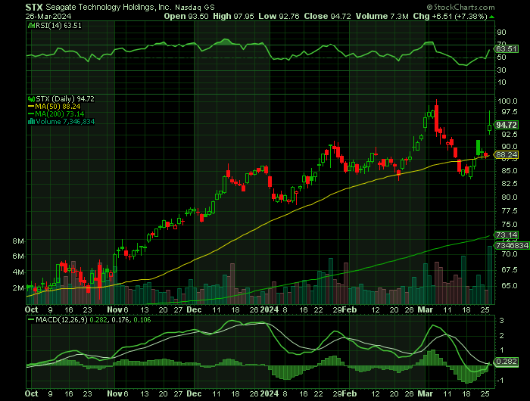Viewport: 530px width, 401px height.
Task: Click the tallest latest volume bar
Action: pyautogui.click(x=490, y=275)
